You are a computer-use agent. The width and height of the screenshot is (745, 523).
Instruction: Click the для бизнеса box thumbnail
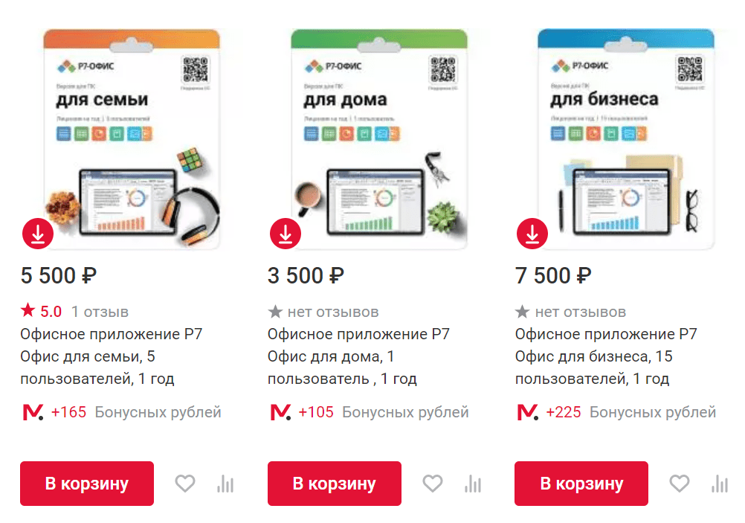point(626,139)
